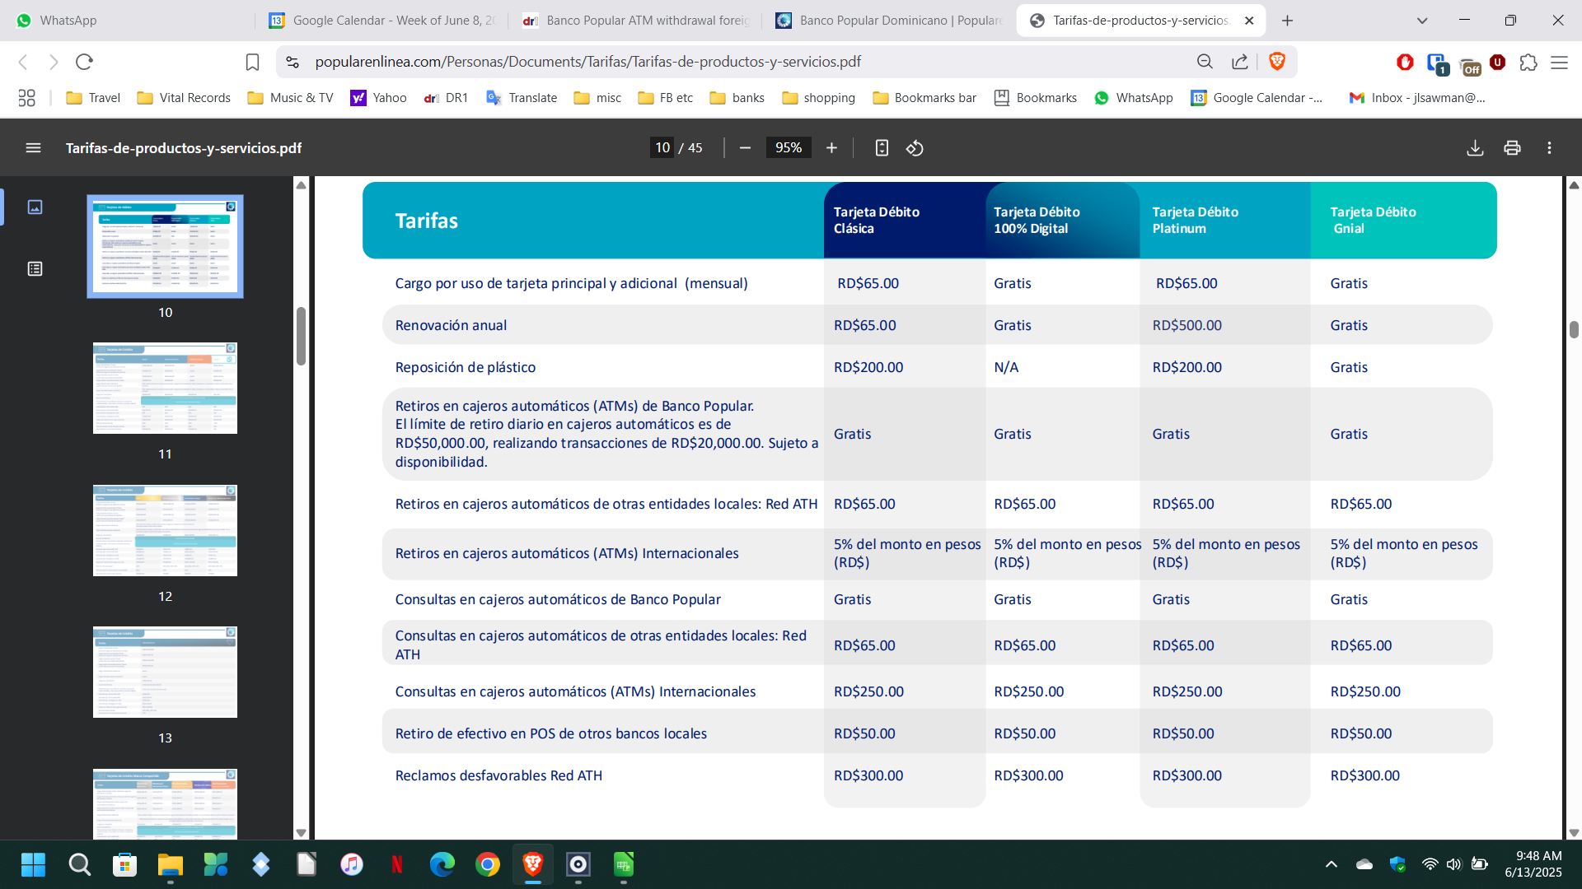
Task: Open the misc bookmarks folder
Action: tap(597, 98)
